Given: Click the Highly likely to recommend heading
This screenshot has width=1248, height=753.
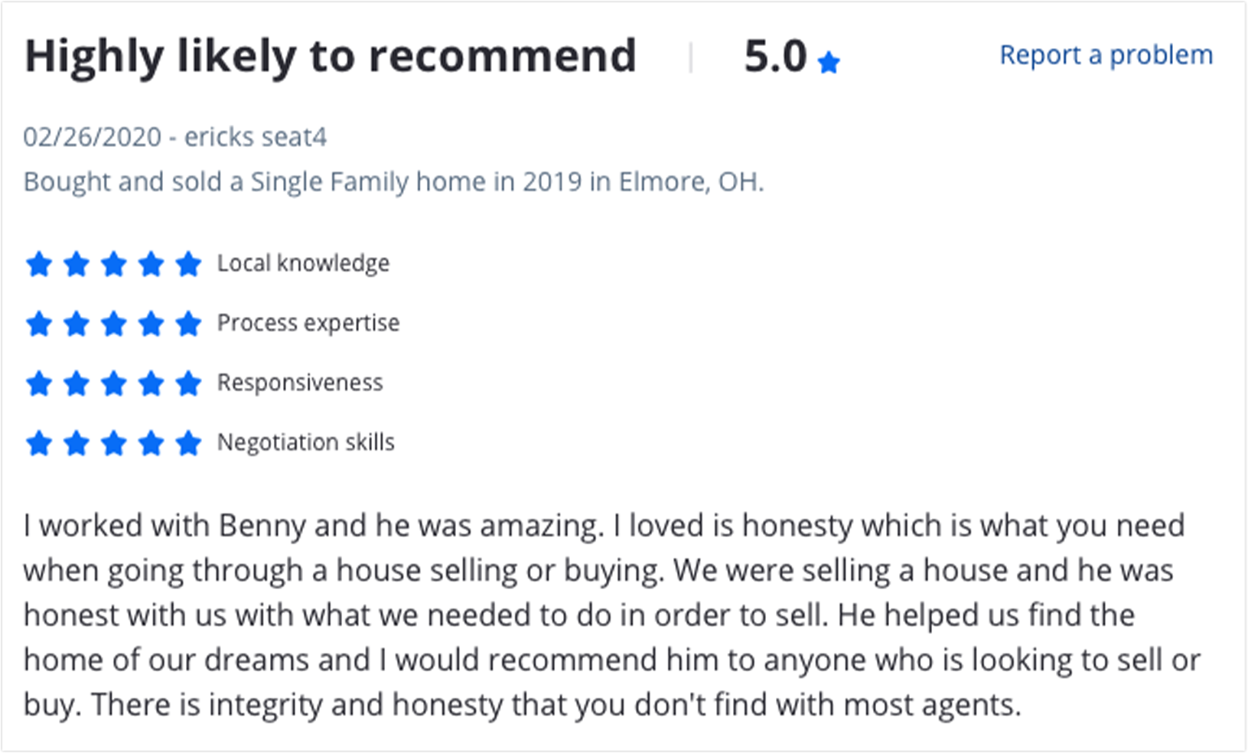Looking at the screenshot, I should click(x=330, y=57).
